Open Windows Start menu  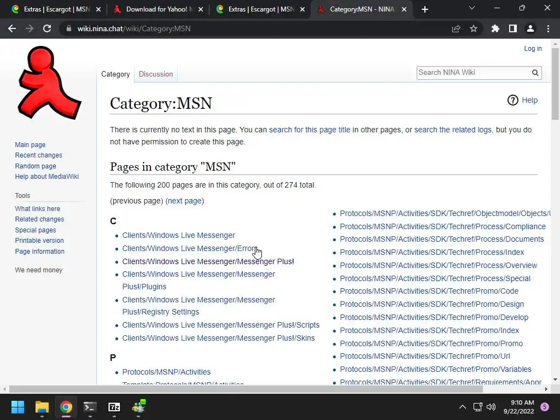coord(17,407)
